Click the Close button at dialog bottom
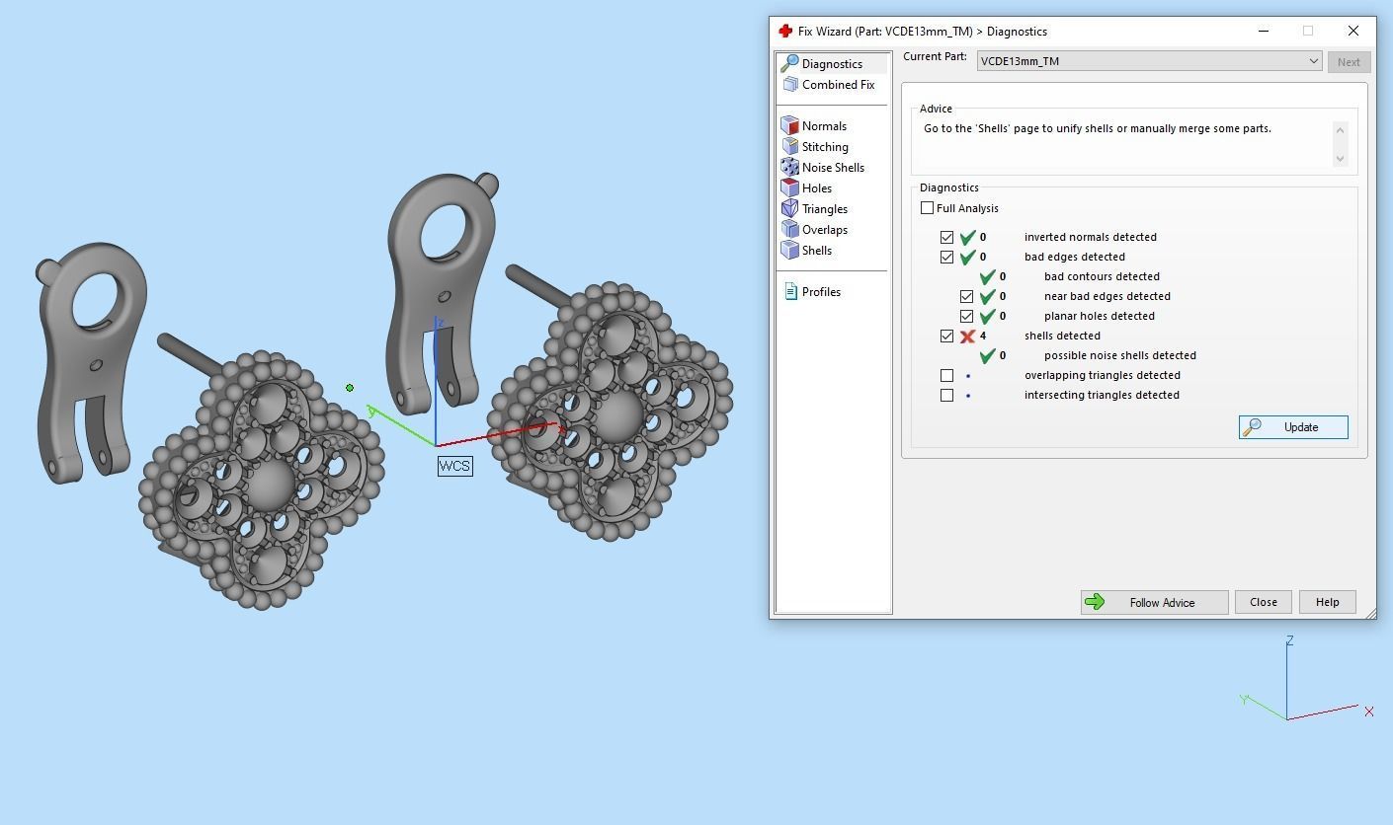Screen dimensions: 1393x825 1264,602
